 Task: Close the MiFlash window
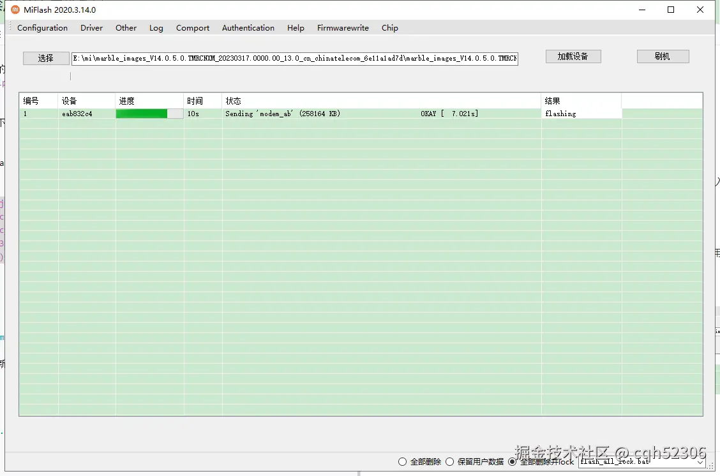coord(700,10)
